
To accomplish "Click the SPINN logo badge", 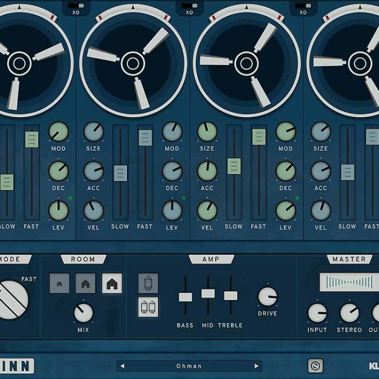I will coord(17,366).
